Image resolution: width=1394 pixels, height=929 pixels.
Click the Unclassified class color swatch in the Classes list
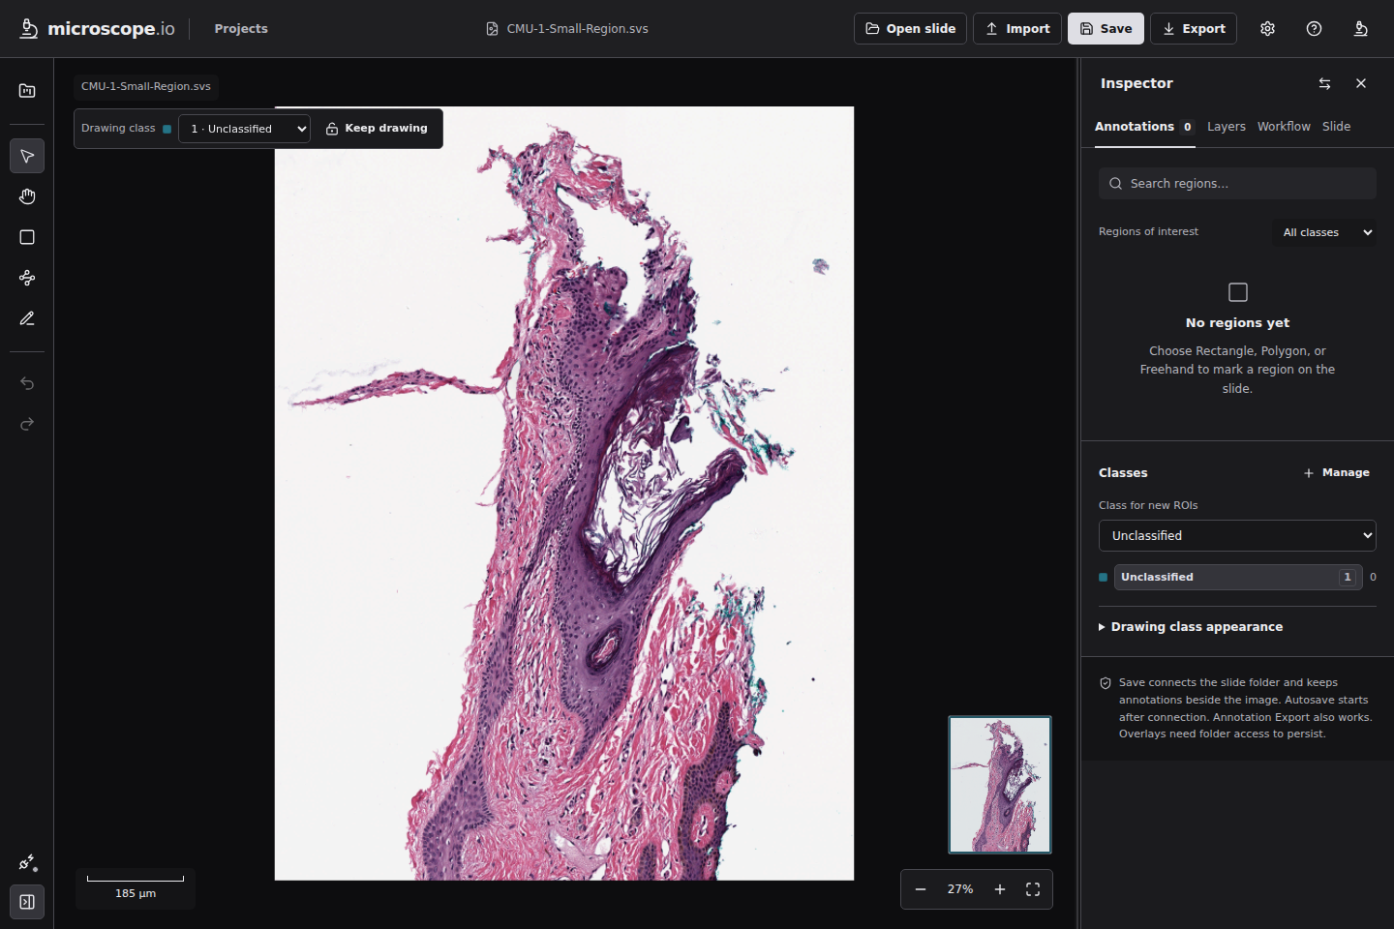[1103, 578]
